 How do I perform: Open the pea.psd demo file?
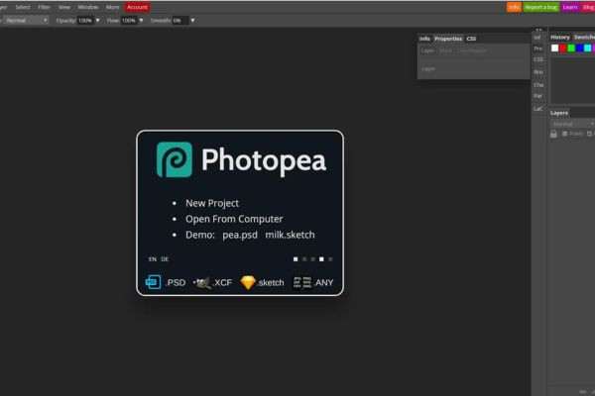point(240,235)
